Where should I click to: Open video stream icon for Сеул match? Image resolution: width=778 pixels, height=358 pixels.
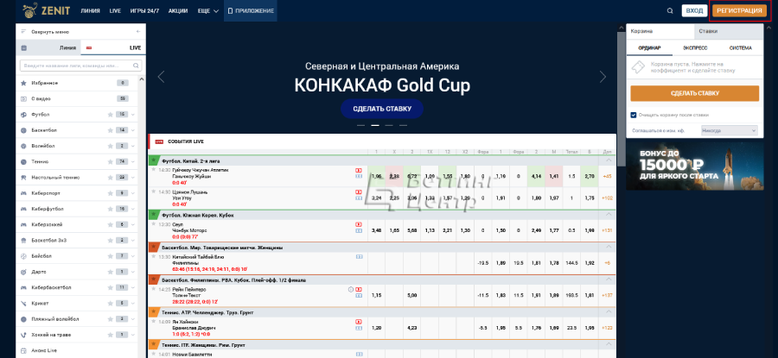tap(359, 224)
